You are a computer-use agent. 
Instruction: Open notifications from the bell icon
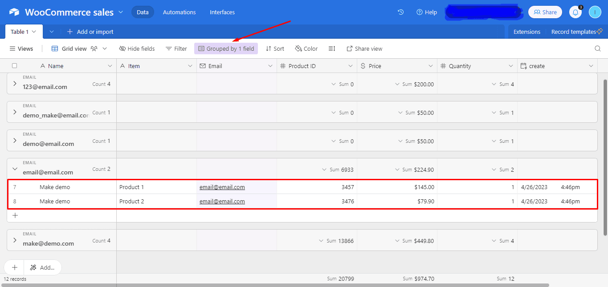(x=575, y=12)
